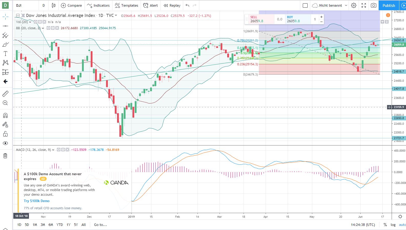The image size is (406, 230).
Task: Open Vol indicator settings gear
Action: tap(40, 22)
